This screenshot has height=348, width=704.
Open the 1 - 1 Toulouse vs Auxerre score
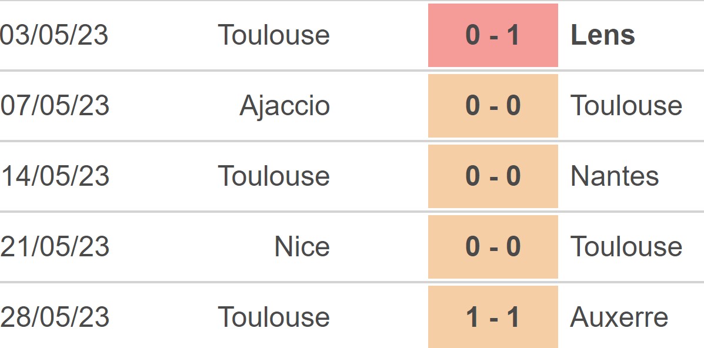click(x=493, y=317)
